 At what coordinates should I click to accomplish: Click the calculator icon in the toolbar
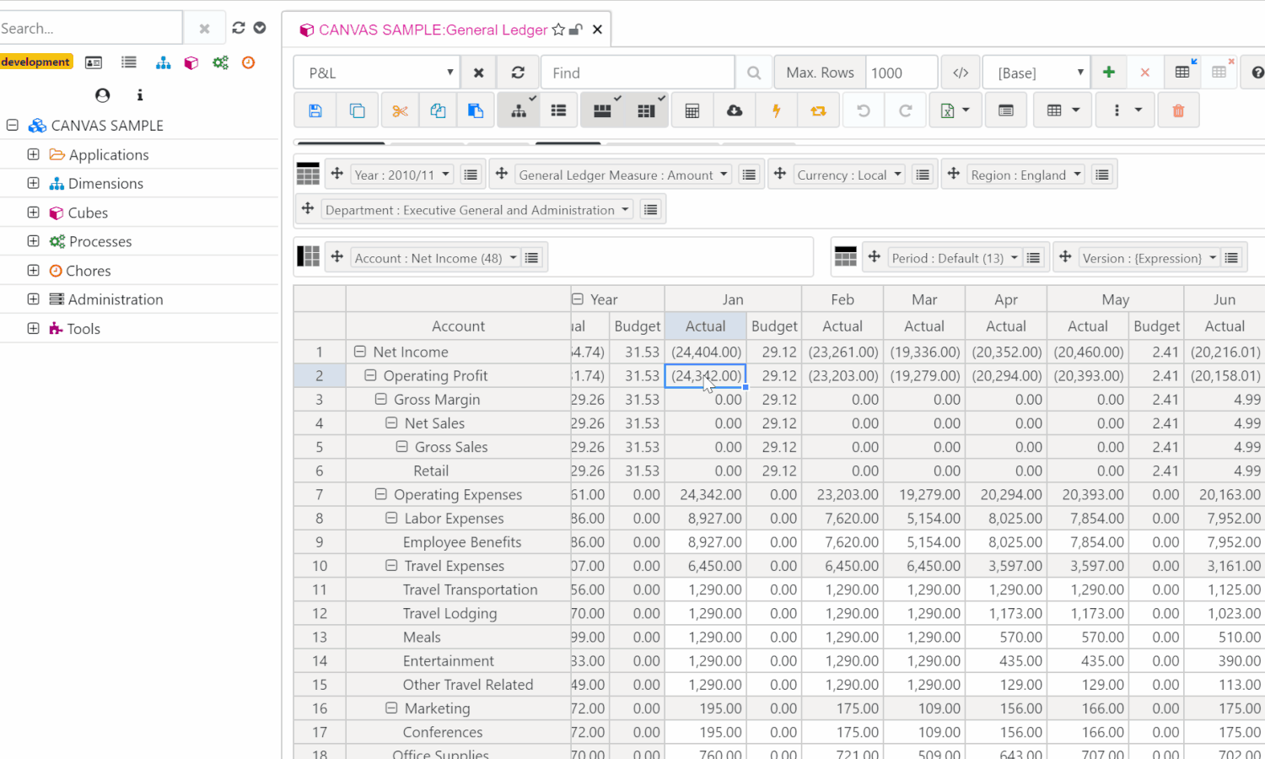(692, 110)
